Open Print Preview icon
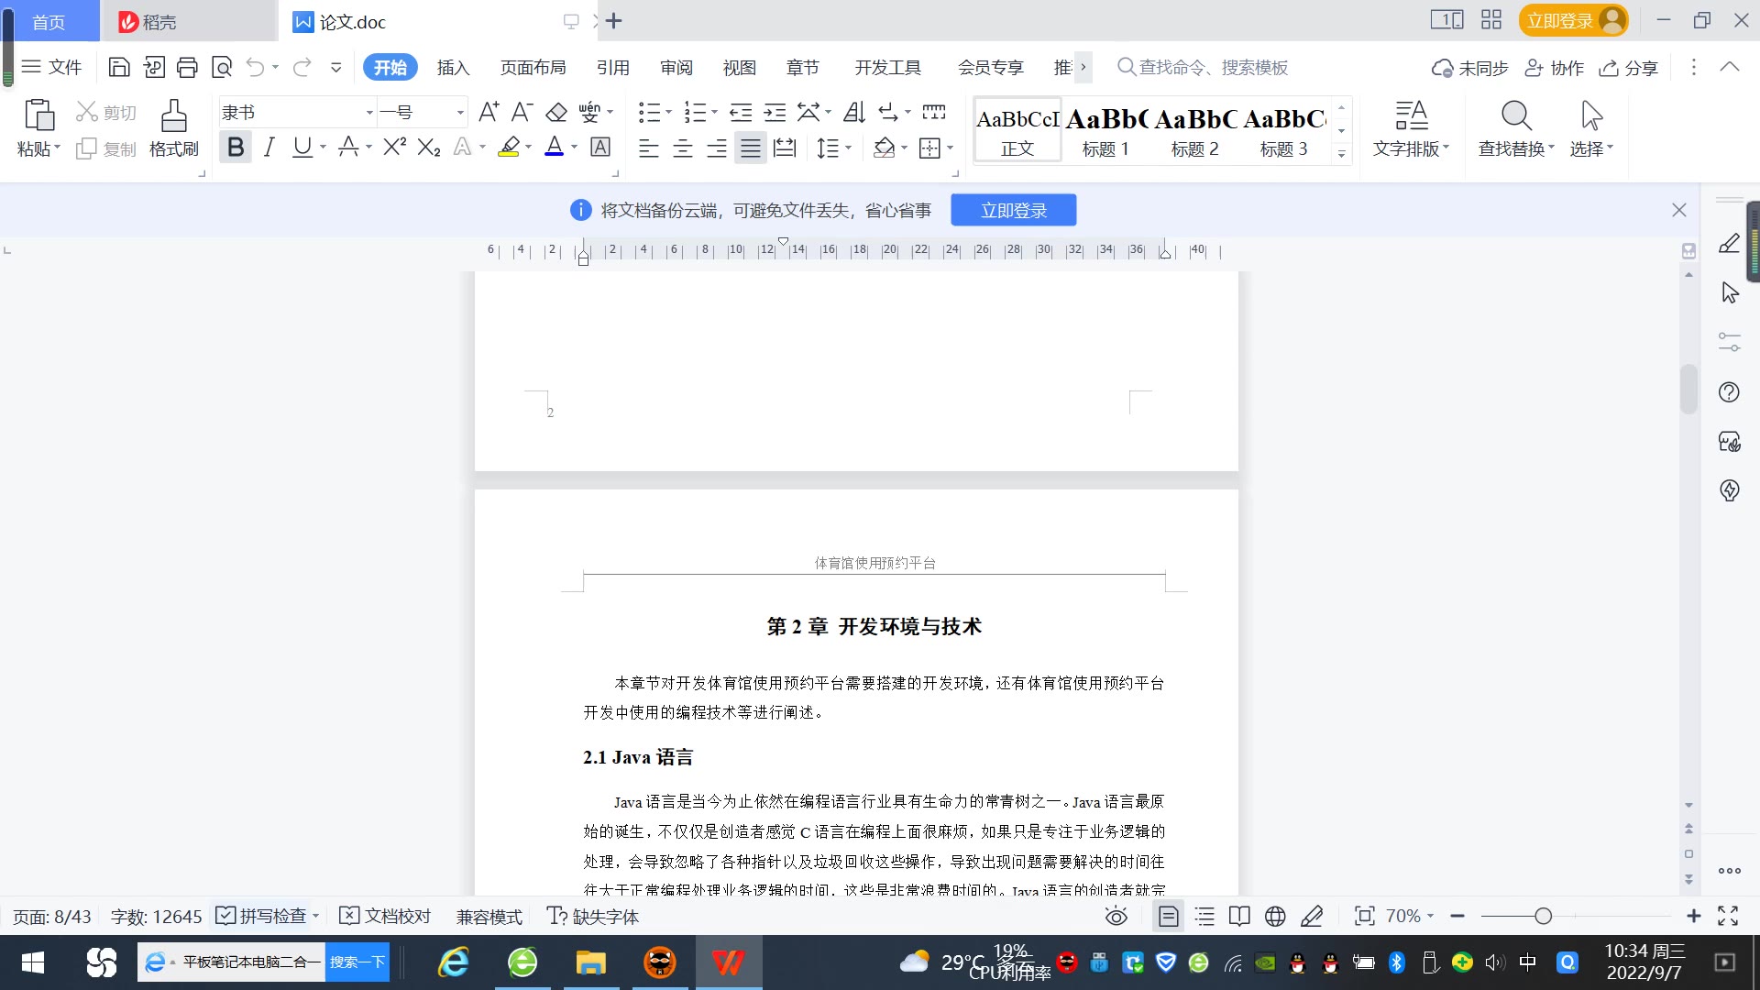Image resolution: width=1760 pixels, height=990 pixels. pyautogui.click(x=222, y=67)
